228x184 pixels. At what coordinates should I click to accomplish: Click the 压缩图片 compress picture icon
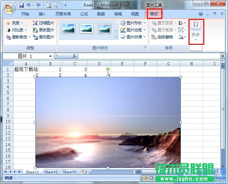(35, 23)
